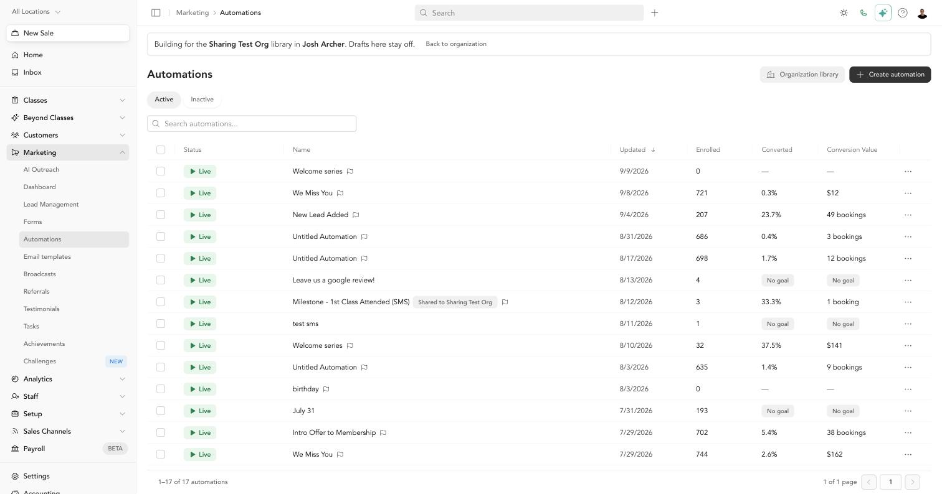942x494 pixels.
Task: Sort by the Updated column arrow
Action: tap(653, 150)
